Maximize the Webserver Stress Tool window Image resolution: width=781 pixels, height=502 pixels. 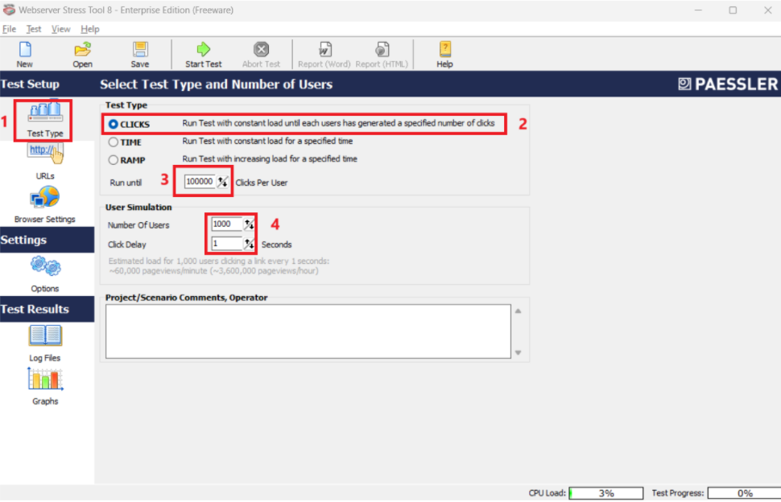[x=733, y=10]
